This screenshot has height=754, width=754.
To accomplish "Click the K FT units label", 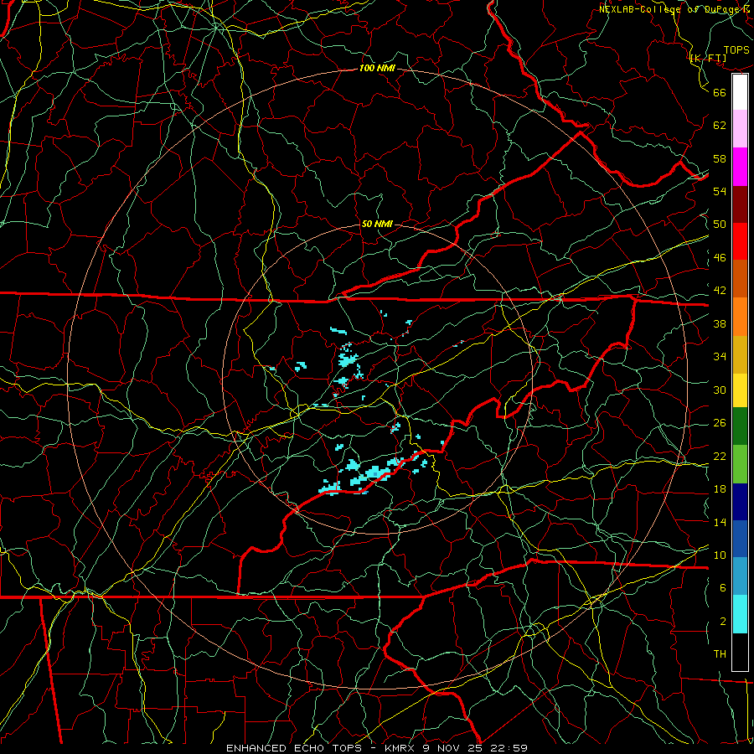I will (x=708, y=59).
